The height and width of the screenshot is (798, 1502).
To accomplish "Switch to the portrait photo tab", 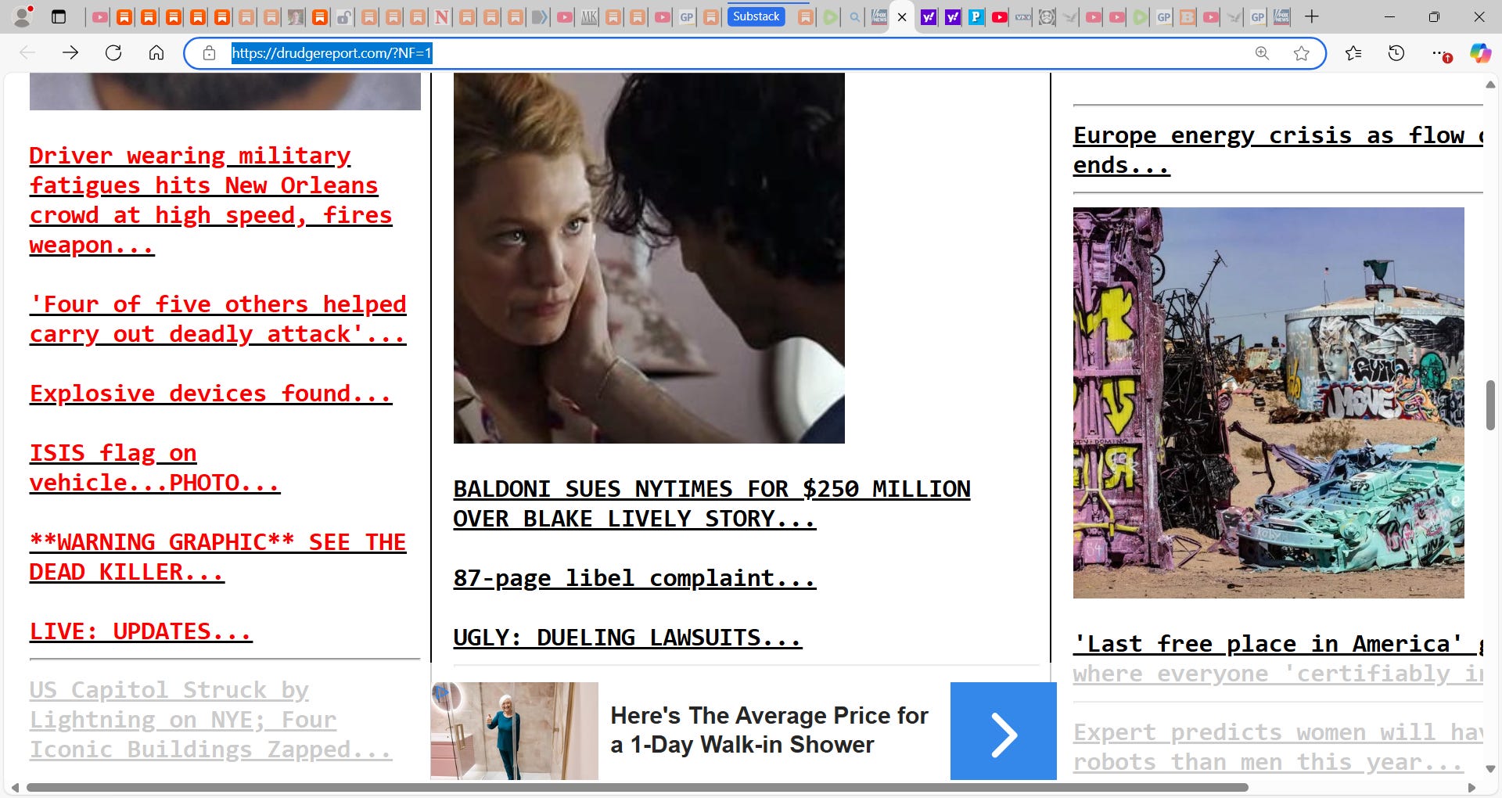I will [x=296, y=17].
